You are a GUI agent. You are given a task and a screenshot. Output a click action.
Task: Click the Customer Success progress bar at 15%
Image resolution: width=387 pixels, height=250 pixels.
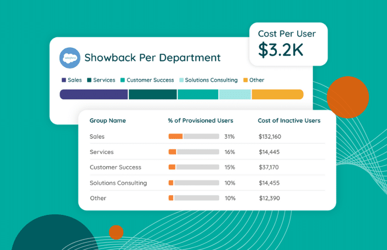[x=193, y=167]
